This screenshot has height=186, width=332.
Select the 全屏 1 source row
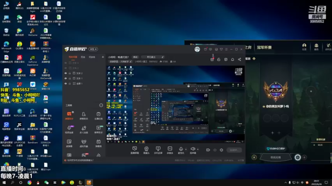(84, 83)
